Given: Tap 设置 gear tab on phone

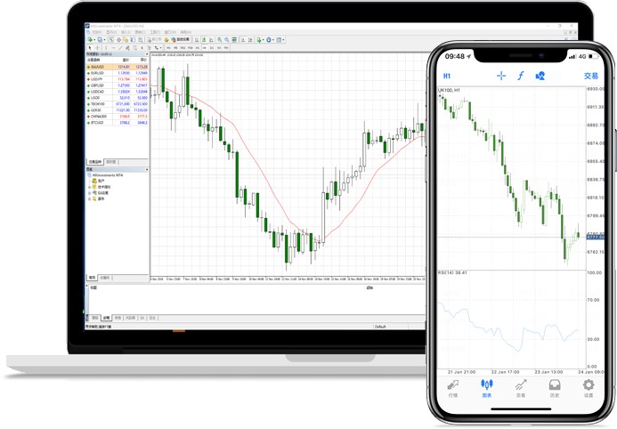Looking at the screenshot, I should point(589,388).
